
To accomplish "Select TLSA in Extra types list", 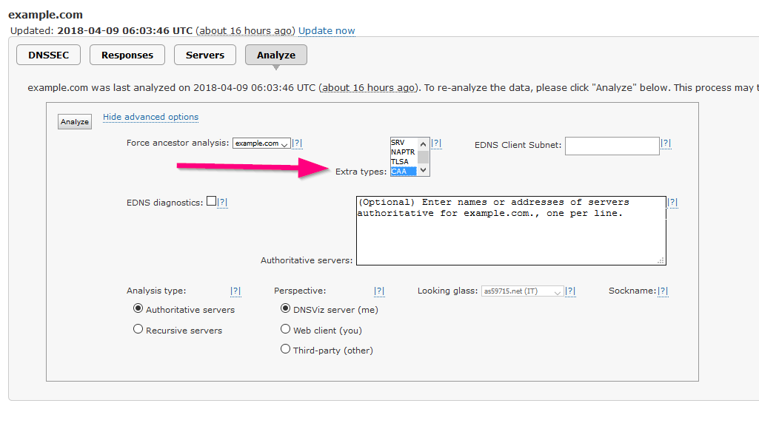I will pos(404,161).
